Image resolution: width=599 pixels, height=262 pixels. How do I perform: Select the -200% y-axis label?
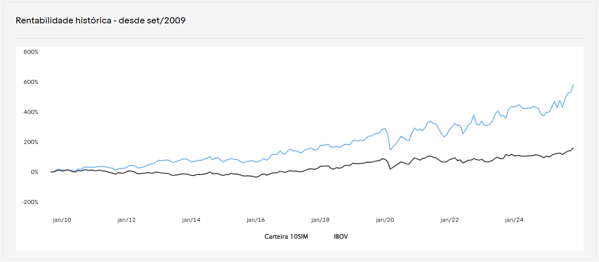(x=30, y=202)
